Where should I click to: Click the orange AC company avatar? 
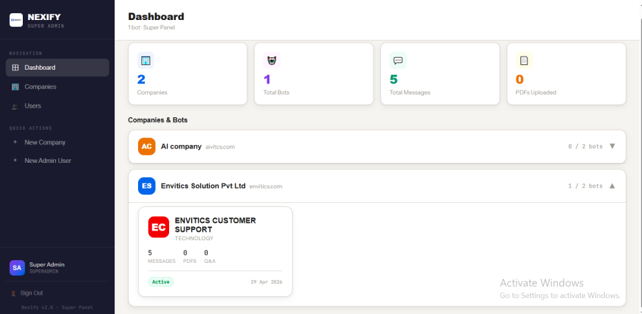(146, 146)
